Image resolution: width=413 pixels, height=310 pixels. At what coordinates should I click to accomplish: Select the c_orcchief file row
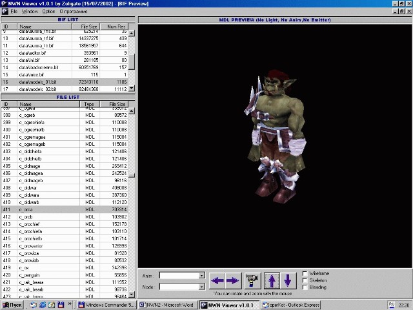pyautogui.click(x=65, y=224)
